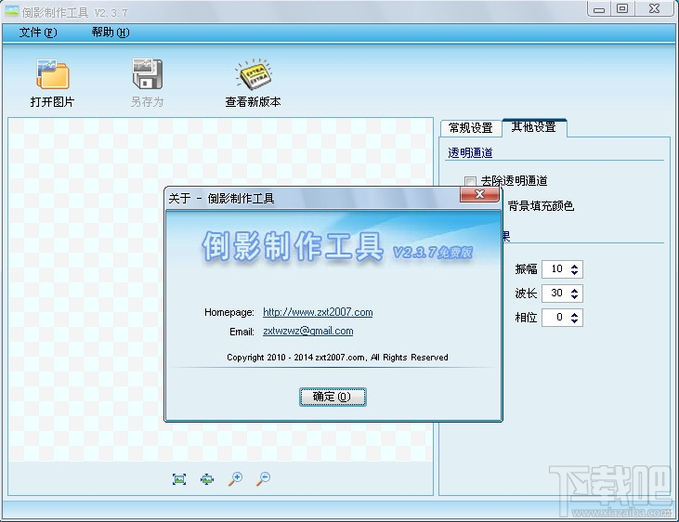Screen dimensions: 679x522
Task: Zoom in with the magnifier plus icon
Action: pyautogui.click(x=235, y=478)
